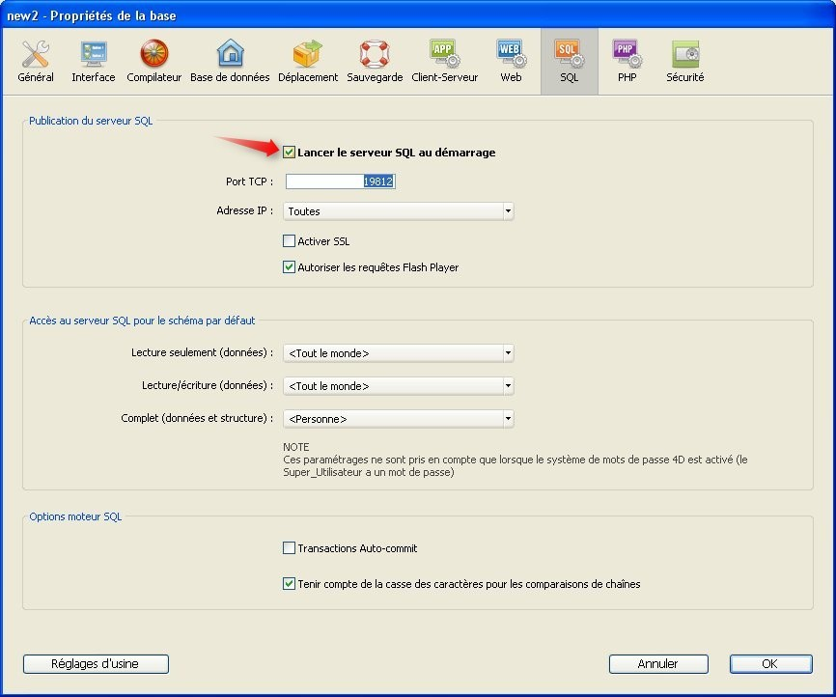This screenshot has height=697, width=836.
Task: Expand the Adresse IP dropdown
Action: coord(398,211)
